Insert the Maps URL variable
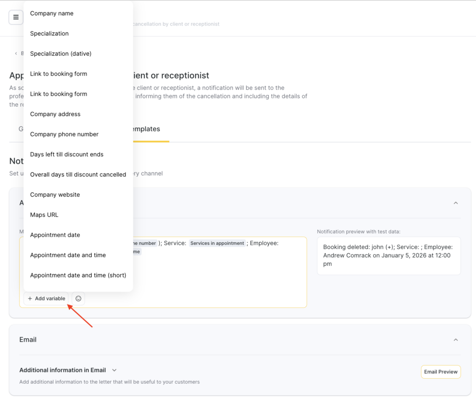 44,215
